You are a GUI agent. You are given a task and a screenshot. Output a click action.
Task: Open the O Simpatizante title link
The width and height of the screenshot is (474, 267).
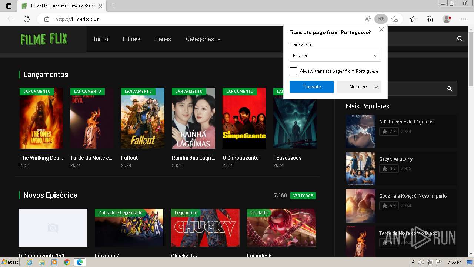[x=241, y=158]
